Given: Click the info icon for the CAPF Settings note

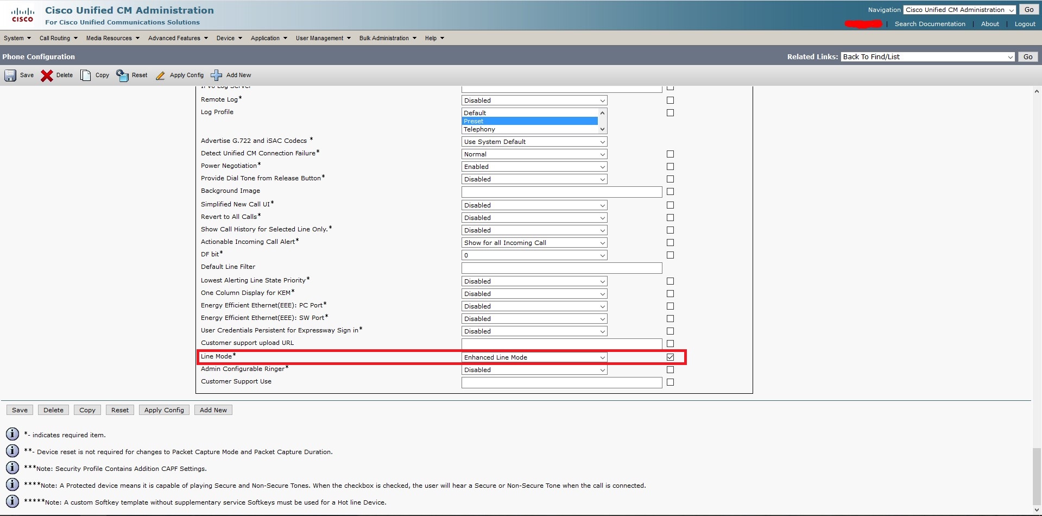Looking at the screenshot, I should (x=11, y=468).
